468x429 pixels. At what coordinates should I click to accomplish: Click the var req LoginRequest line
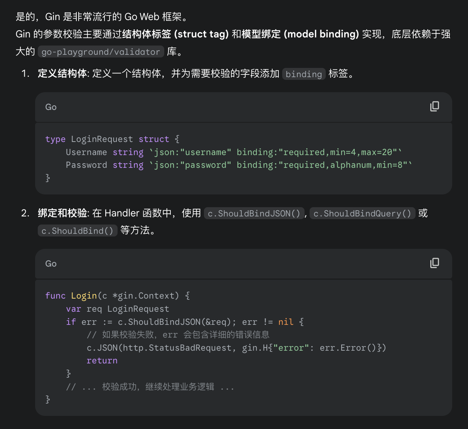coord(117,309)
